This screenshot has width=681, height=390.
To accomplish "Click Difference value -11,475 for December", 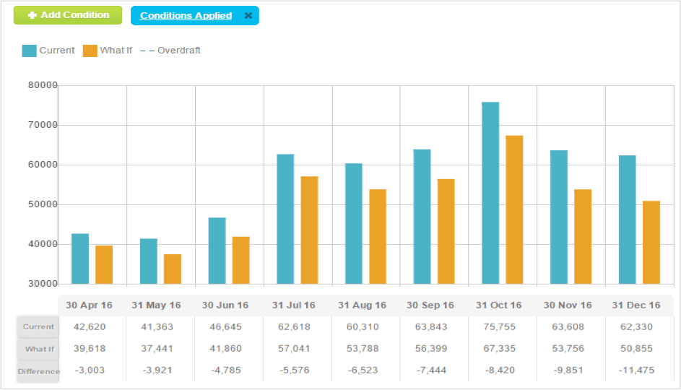I will [636, 371].
